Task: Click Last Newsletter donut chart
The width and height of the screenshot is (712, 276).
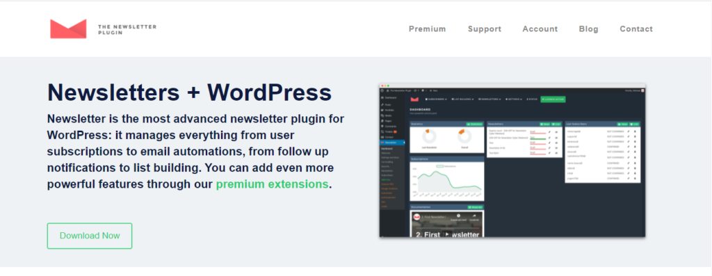Action: (429, 137)
